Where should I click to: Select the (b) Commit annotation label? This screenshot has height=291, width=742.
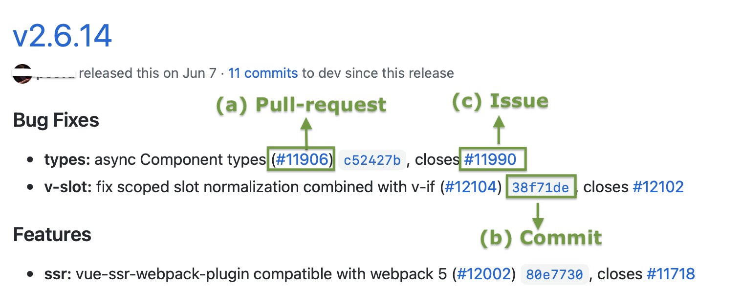coord(541,238)
